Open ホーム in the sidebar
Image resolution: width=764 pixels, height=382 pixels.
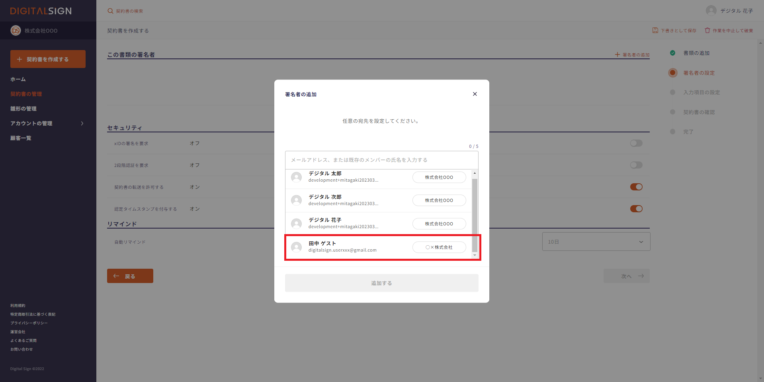tap(18, 79)
